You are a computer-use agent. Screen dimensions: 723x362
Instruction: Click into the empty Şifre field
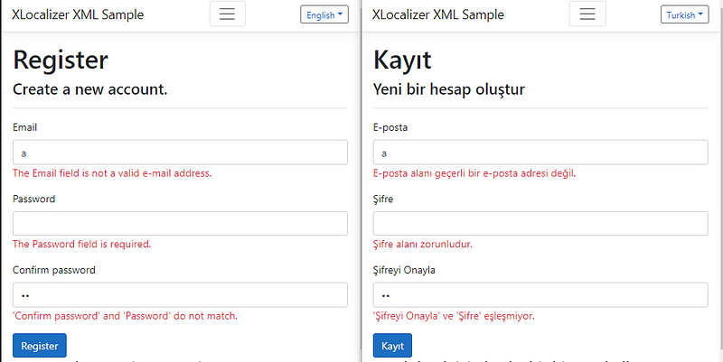coord(540,224)
